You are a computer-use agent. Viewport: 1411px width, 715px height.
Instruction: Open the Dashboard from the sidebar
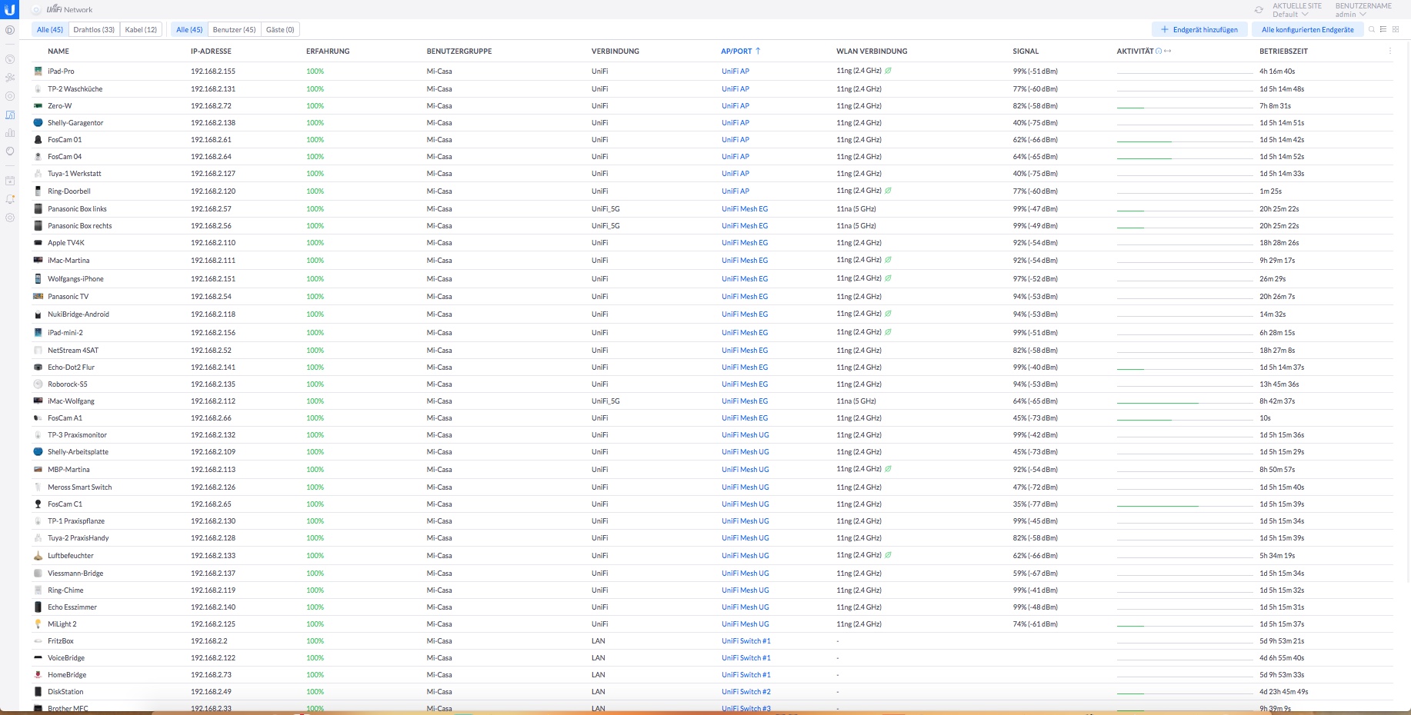(x=10, y=30)
